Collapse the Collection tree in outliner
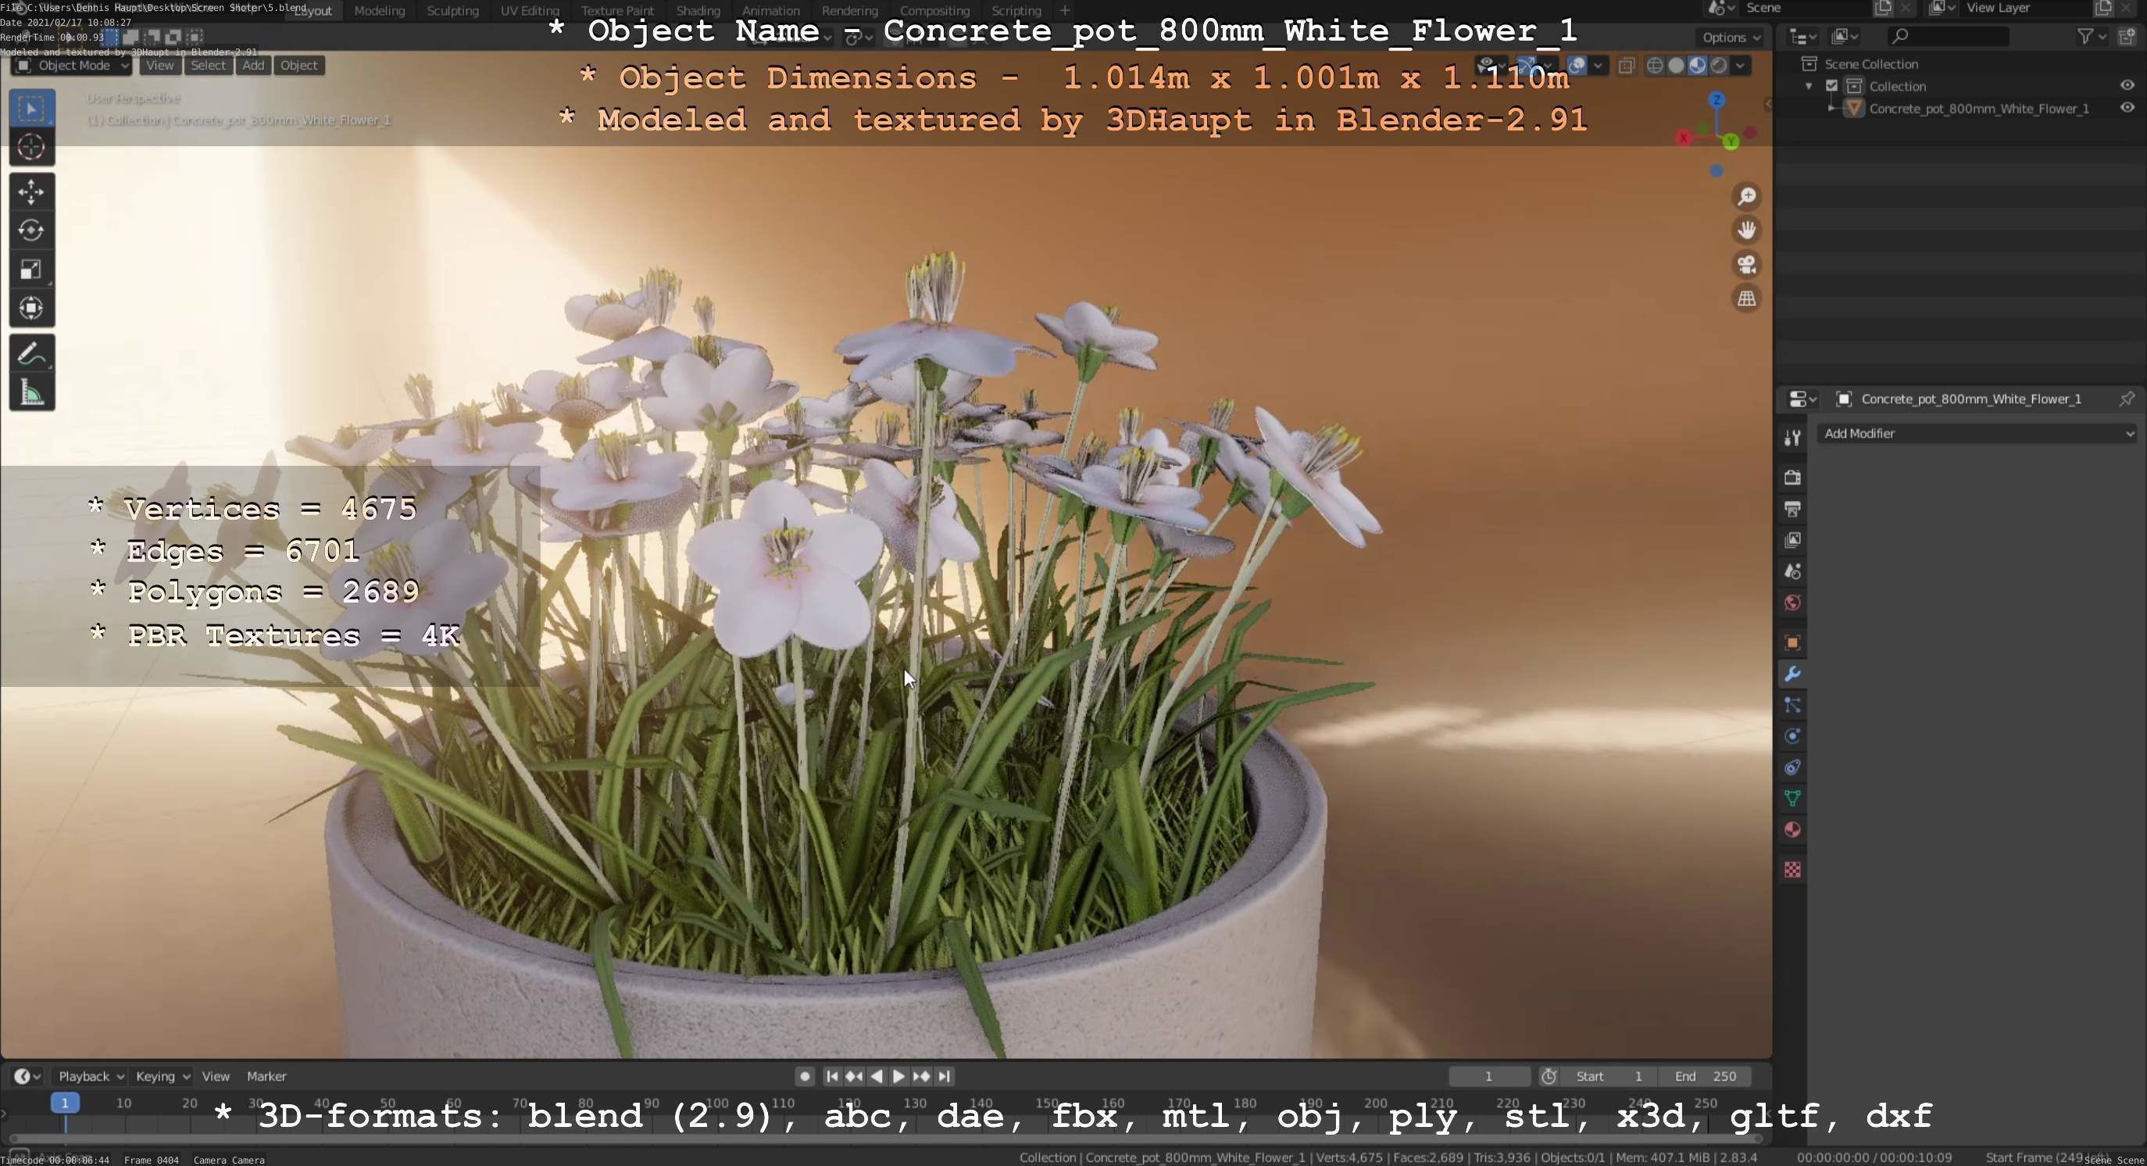2147x1166 pixels. tap(1809, 87)
